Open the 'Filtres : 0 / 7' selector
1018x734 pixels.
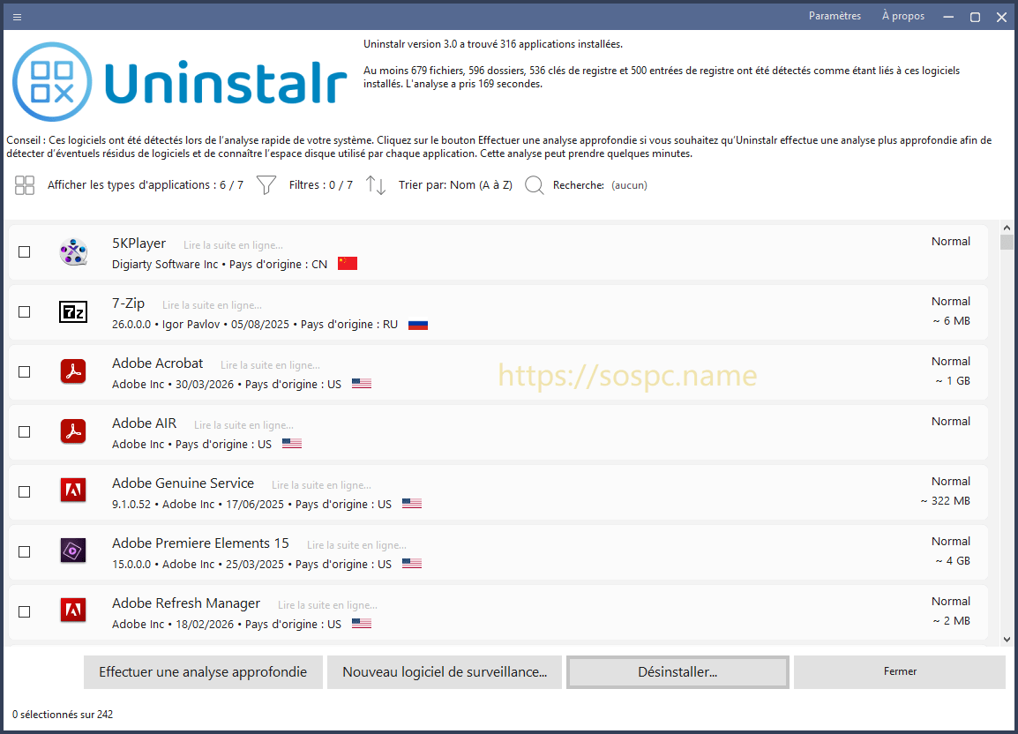point(320,185)
